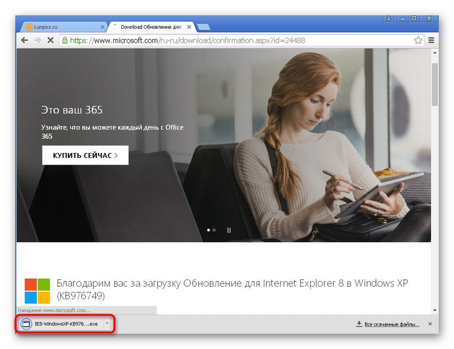The width and height of the screenshot is (454, 349).
Task: Maximize the Chrome window
Action: 414,18
